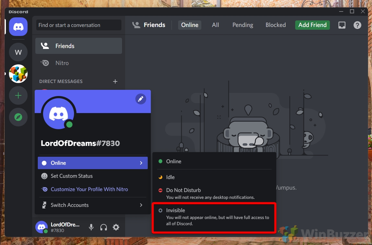This screenshot has width=372, height=245.
Task: Click Customize Your Profile With Nitro
Action: click(x=93, y=189)
